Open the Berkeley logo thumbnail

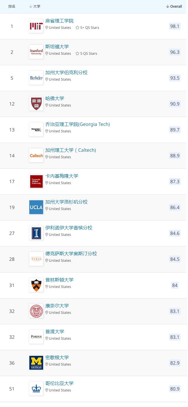pyautogui.click(x=36, y=78)
